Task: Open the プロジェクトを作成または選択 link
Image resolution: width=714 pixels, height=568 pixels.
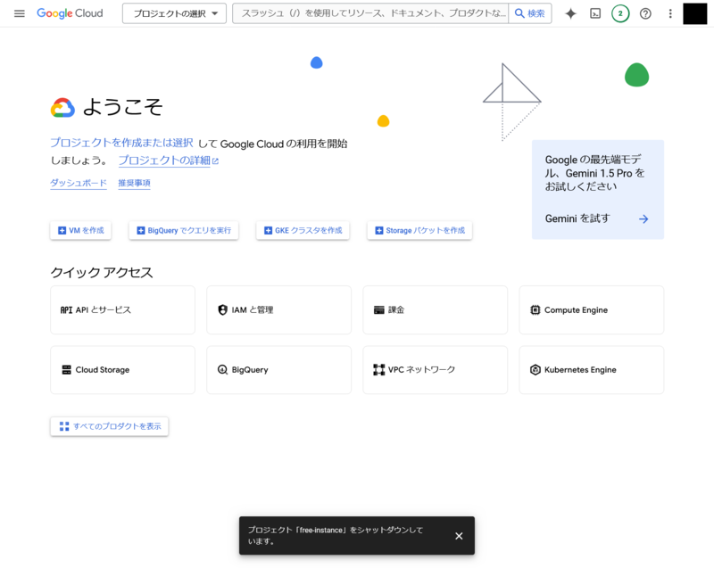Action: pos(121,143)
